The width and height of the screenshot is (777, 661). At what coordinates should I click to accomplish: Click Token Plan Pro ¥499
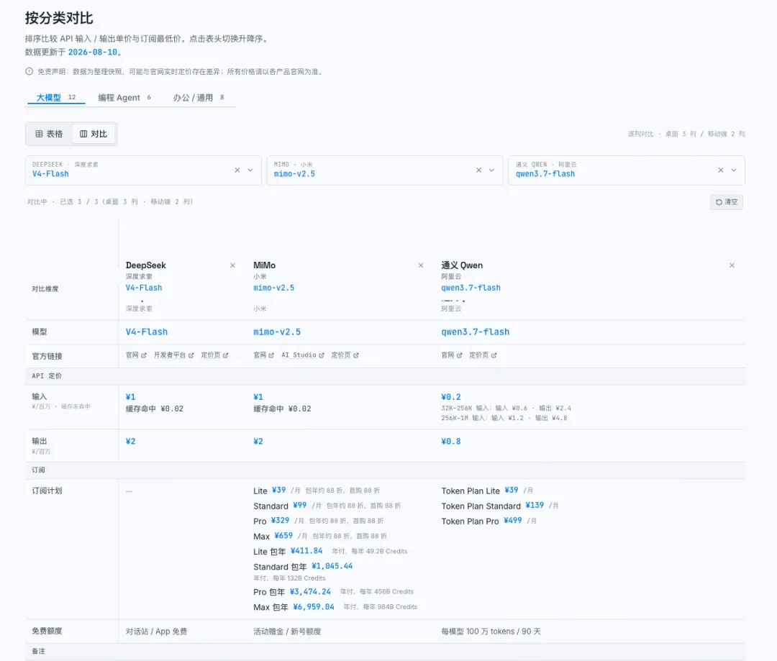(489, 521)
